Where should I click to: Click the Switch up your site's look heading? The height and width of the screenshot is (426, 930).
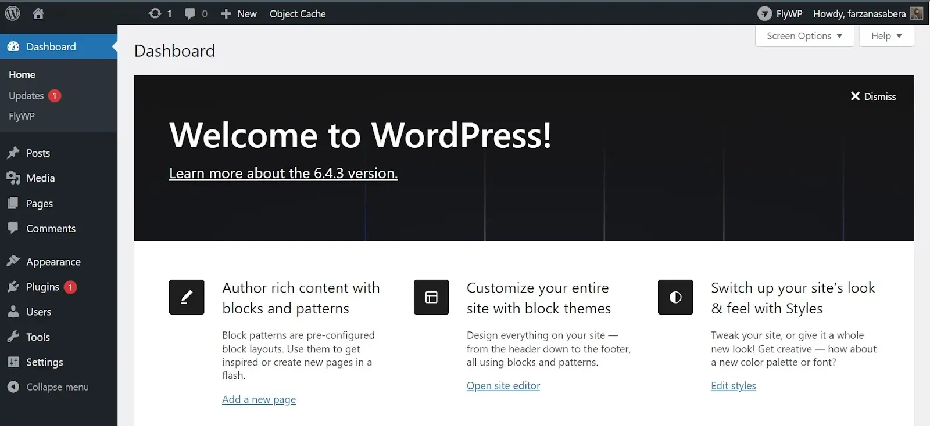coord(793,298)
